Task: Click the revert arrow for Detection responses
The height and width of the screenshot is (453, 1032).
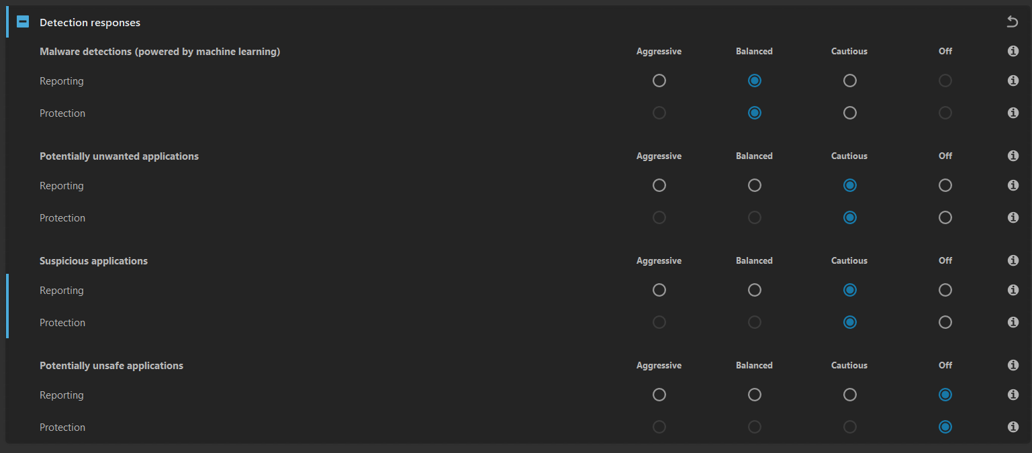Action: [x=1013, y=22]
